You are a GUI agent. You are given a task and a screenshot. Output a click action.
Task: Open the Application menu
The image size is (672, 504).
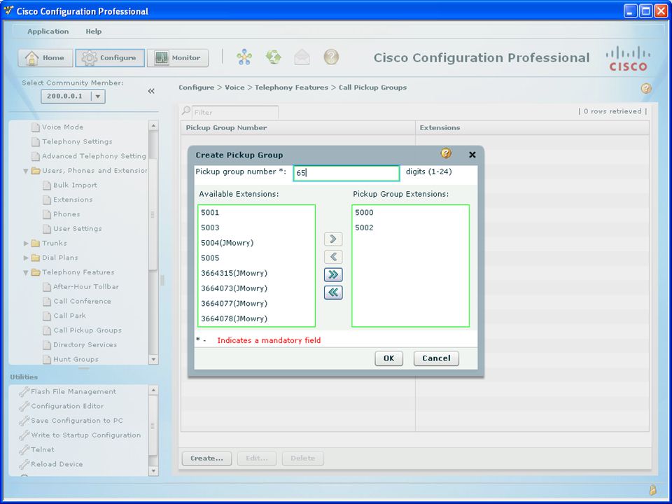point(48,31)
